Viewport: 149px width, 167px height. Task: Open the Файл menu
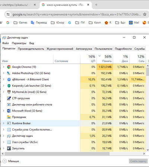6,43
